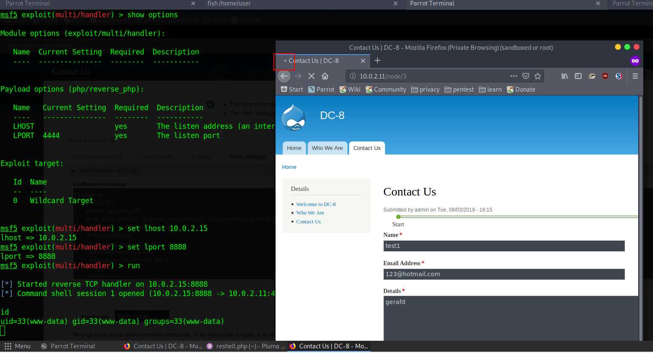
Task: Open Welcome to DC-8 sidebar link
Action: tap(316, 204)
